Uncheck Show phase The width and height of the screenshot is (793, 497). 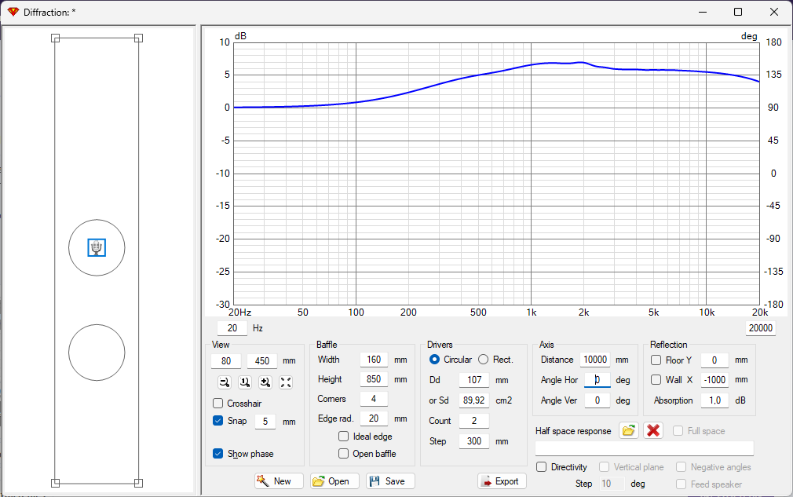point(218,454)
